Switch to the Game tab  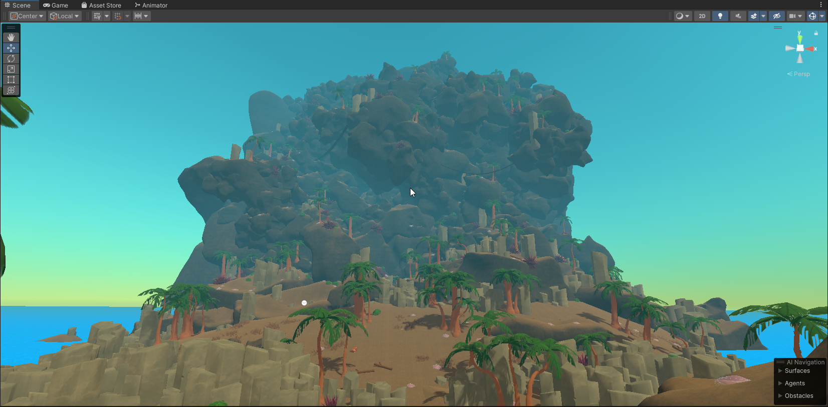(x=56, y=5)
